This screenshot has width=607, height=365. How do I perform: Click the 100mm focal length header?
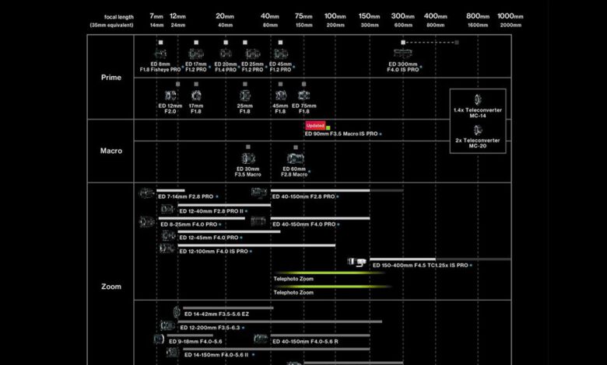pyautogui.click(x=335, y=16)
